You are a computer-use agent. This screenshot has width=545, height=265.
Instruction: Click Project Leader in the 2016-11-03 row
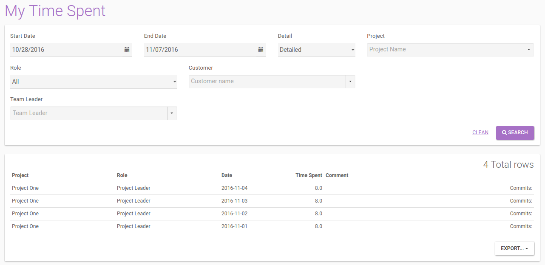(133, 201)
